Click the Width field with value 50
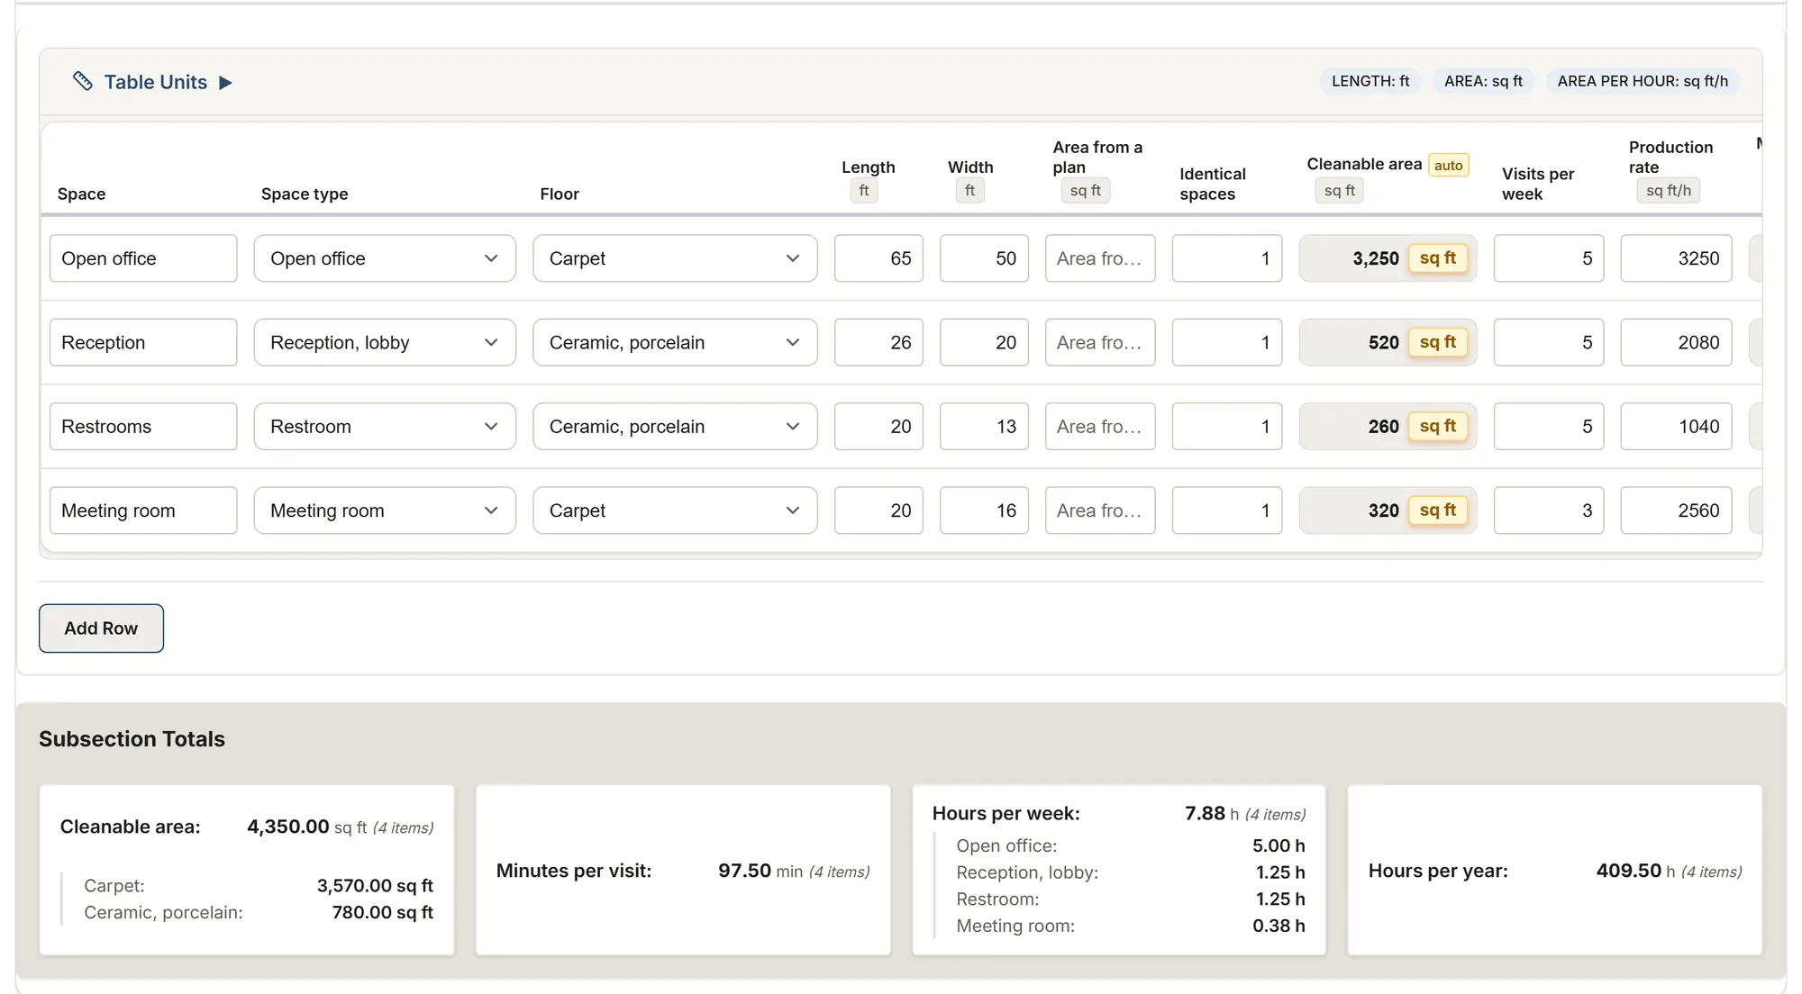The height and width of the screenshot is (994, 1802). point(984,258)
